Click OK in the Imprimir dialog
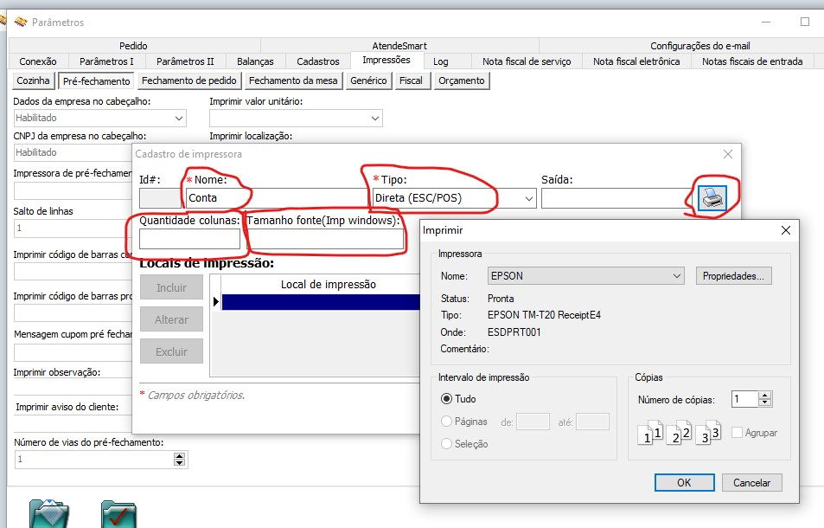The height and width of the screenshot is (528, 824). [x=684, y=483]
